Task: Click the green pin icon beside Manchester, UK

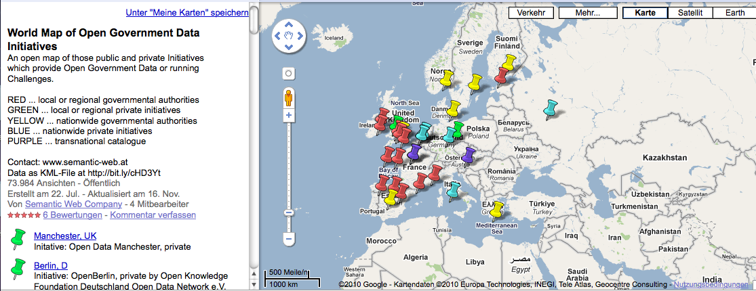Action: [x=18, y=240]
